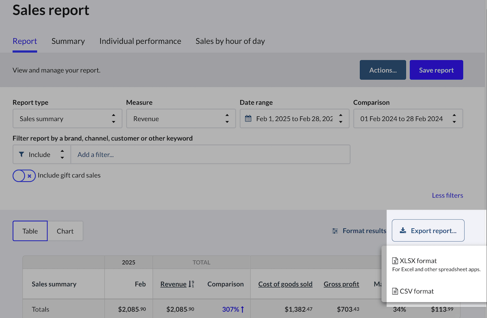Toggle Include gift card sales switch
This screenshot has width=487, height=318.
(x=24, y=176)
